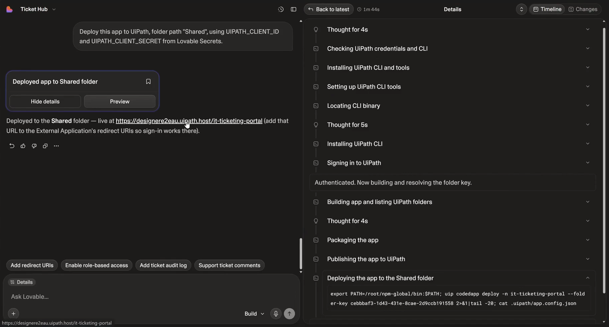Open the version history clock icon
Image resolution: width=609 pixels, height=327 pixels.
tap(281, 9)
